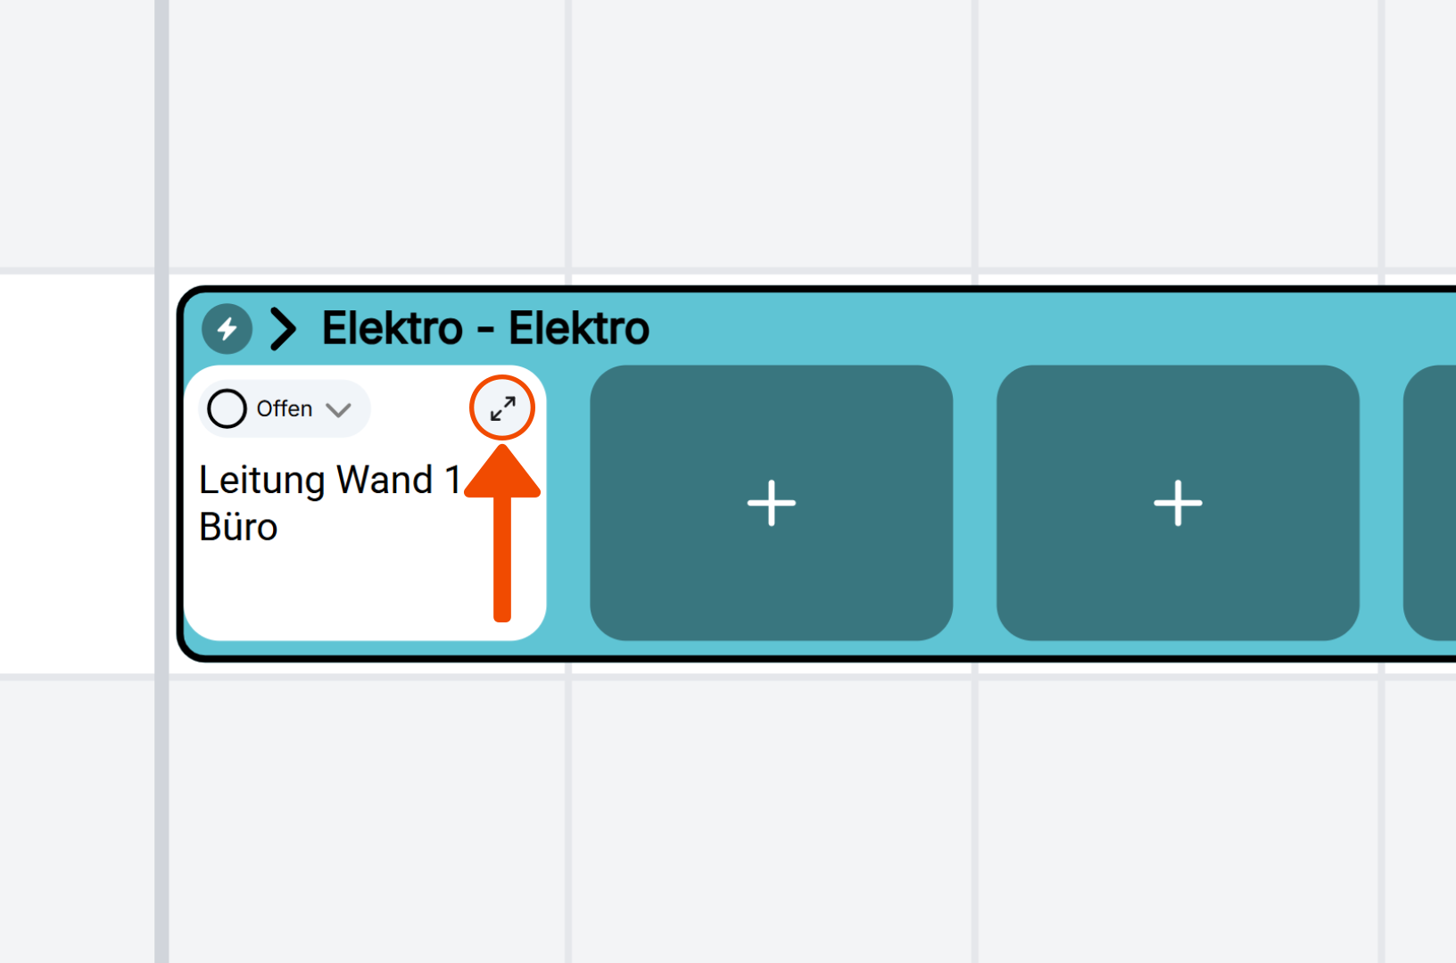Select the empty grid cell above Leitung card

[368, 134]
